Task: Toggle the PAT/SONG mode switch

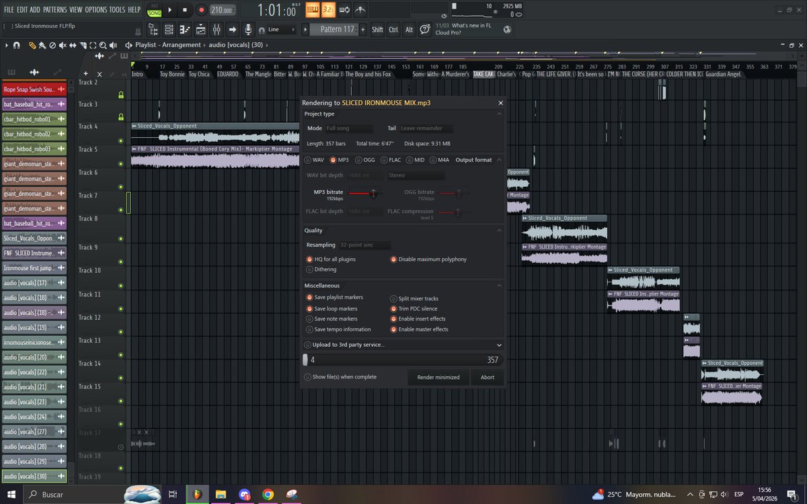Action: pyautogui.click(x=154, y=9)
